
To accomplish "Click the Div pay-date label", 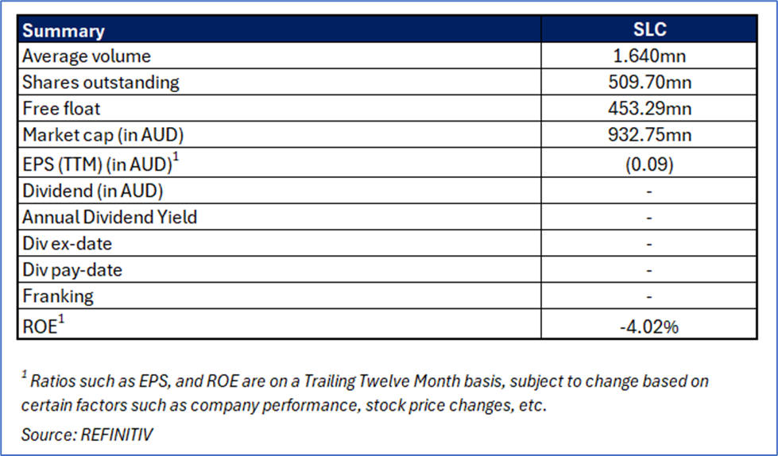I will click(x=72, y=270).
